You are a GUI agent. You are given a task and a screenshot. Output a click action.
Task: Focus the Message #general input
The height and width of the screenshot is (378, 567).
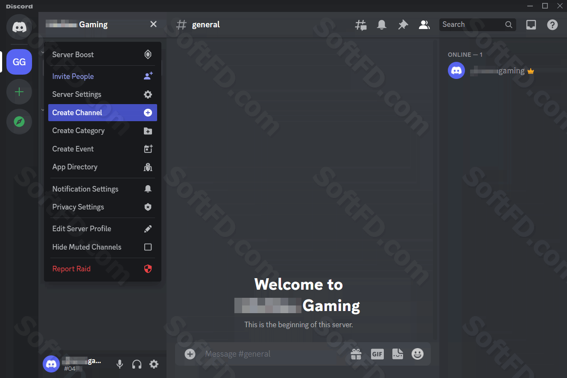273,354
